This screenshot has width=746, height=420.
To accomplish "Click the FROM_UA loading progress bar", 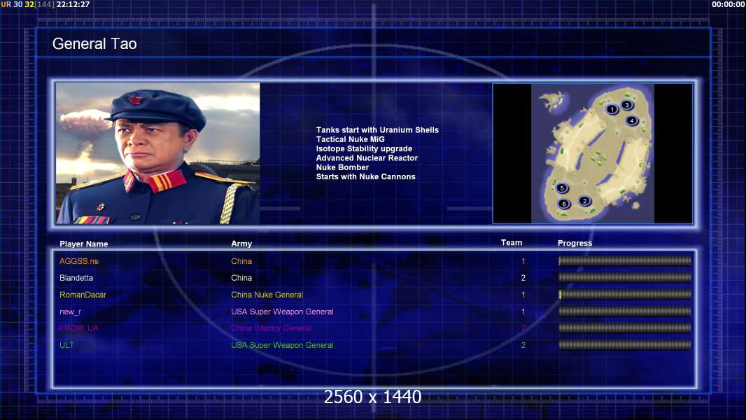I will click(x=625, y=328).
